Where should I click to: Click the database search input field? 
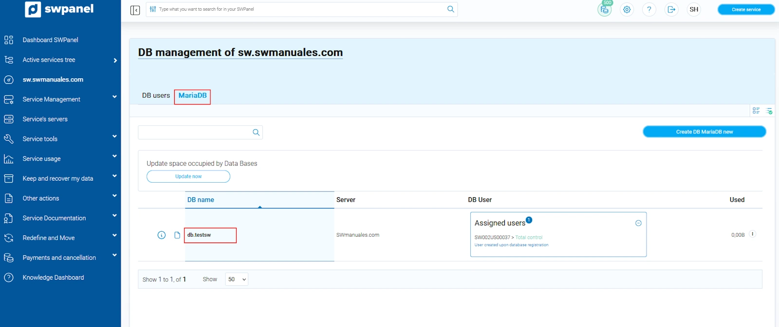point(195,132)
